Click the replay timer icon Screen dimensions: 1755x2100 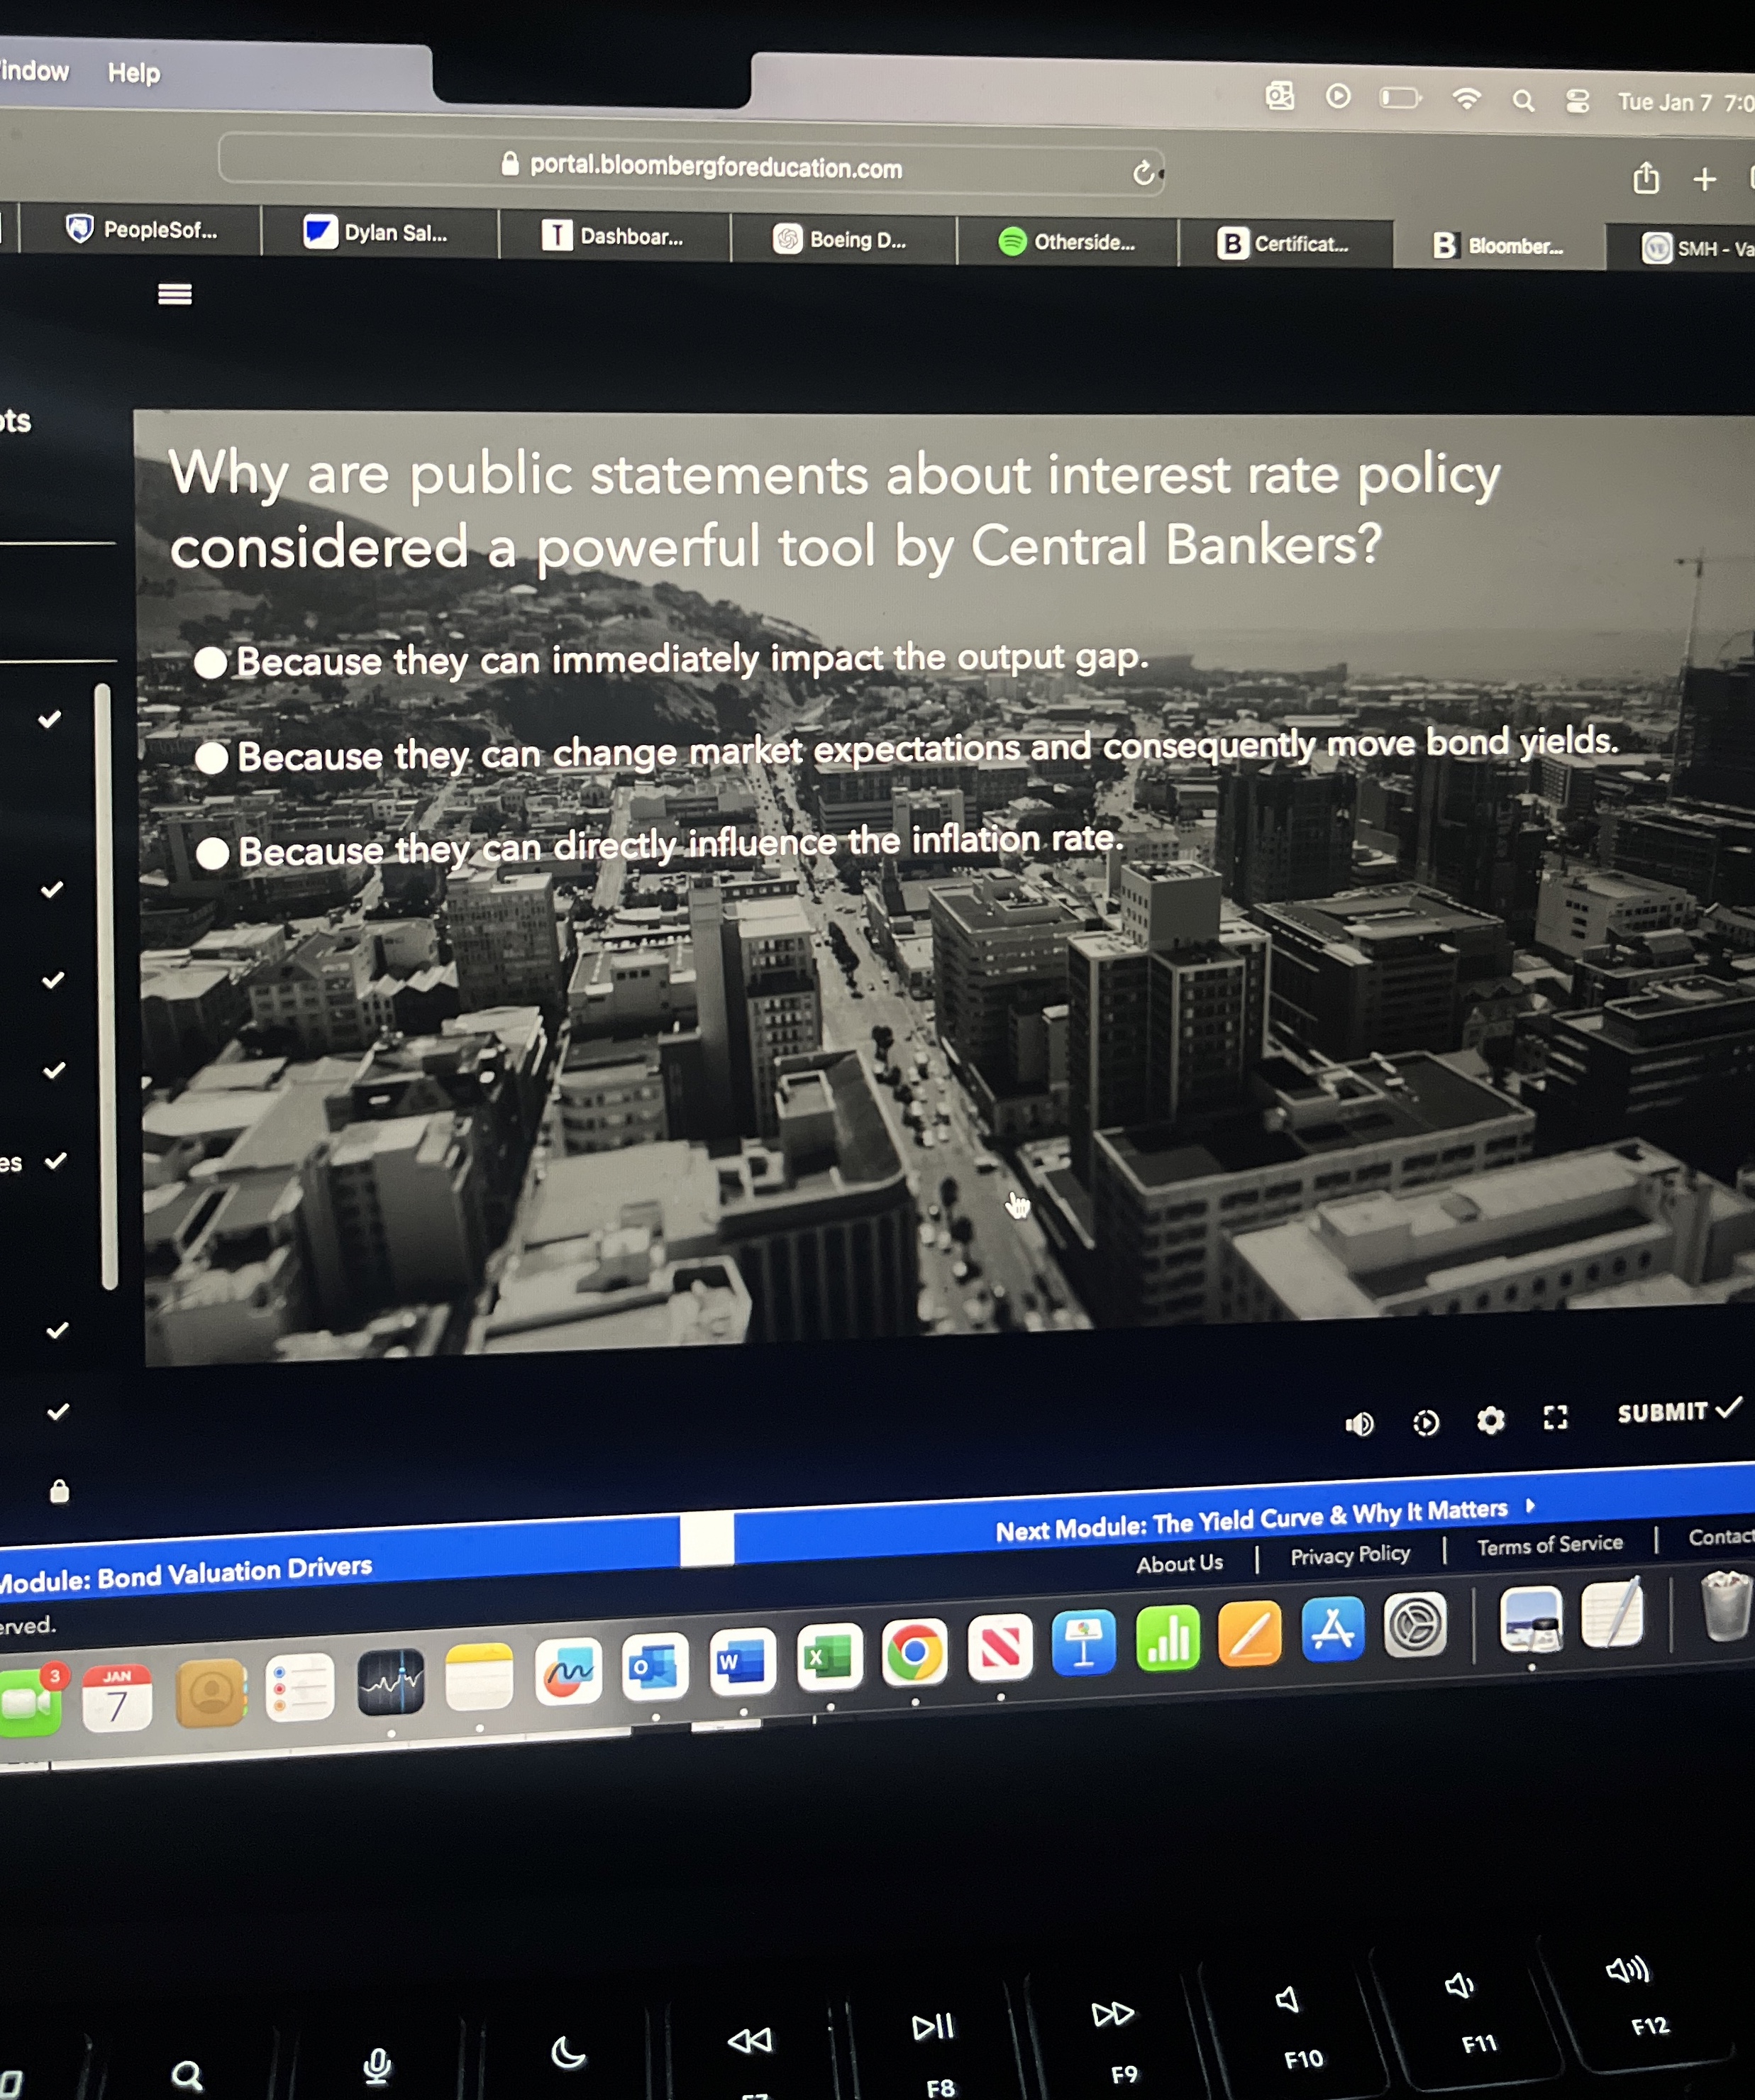pos(1426,1422)
